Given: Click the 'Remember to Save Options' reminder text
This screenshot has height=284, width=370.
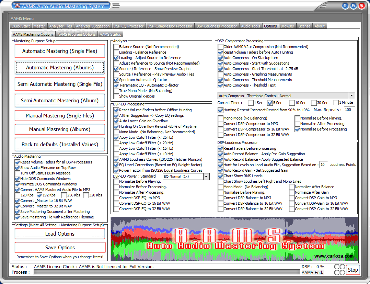Looking at the screenshot, I should click(x=60, y=257).
